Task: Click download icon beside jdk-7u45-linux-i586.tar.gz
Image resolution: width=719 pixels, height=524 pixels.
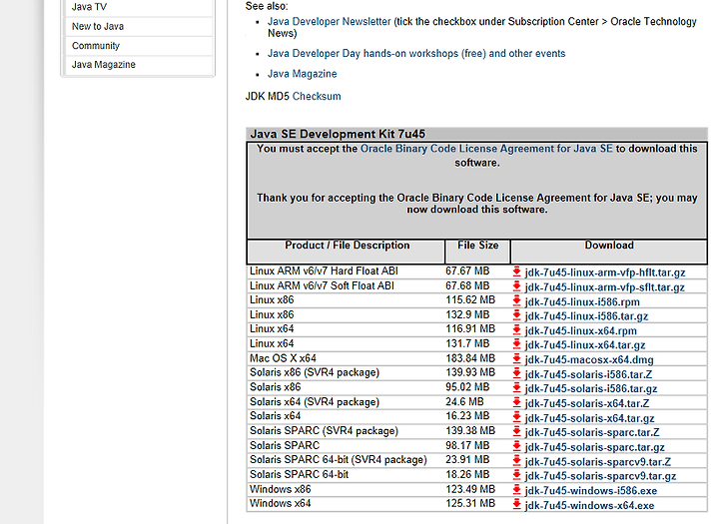Action: 517,315
